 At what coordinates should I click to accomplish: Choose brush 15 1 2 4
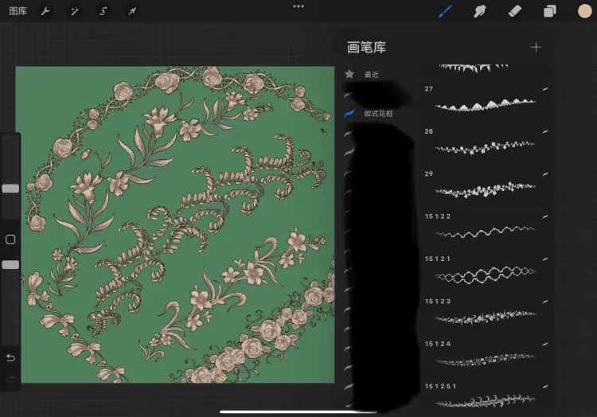point(486,354)
